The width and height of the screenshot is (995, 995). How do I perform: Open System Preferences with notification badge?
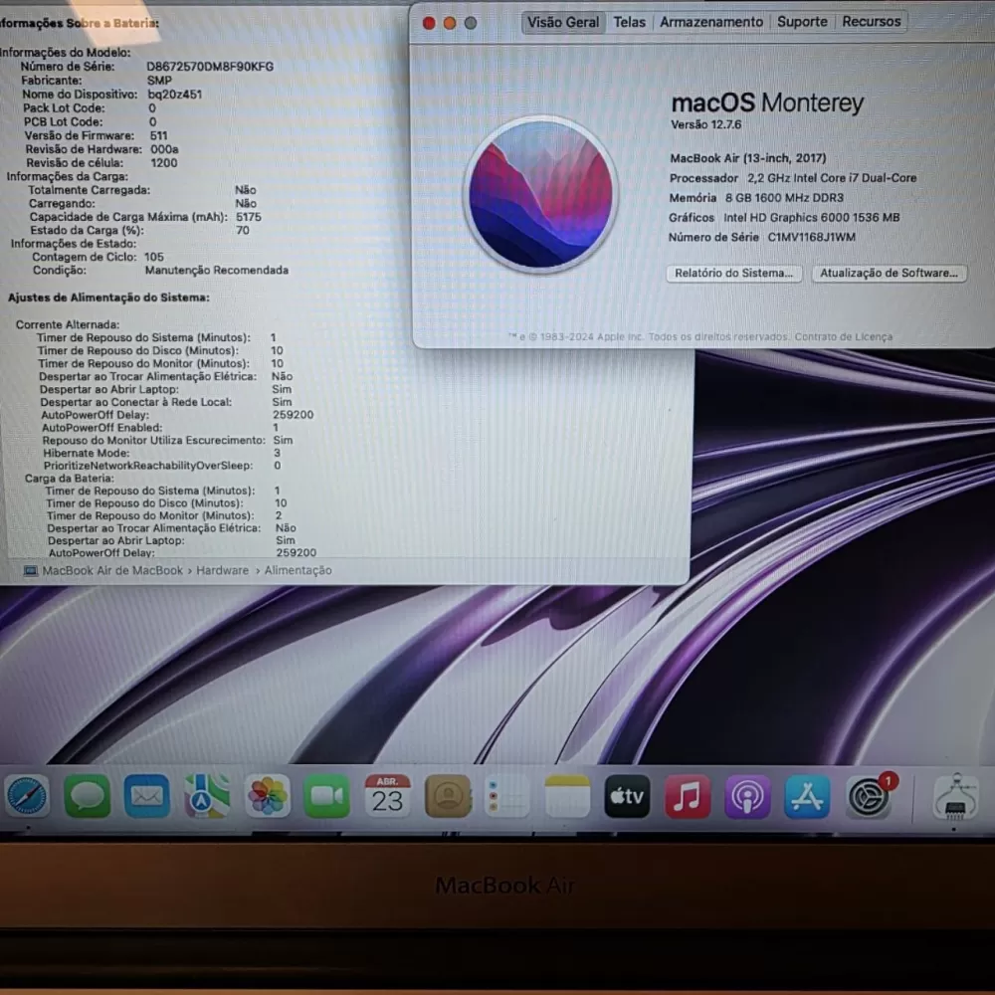click(x=869, y=796)
